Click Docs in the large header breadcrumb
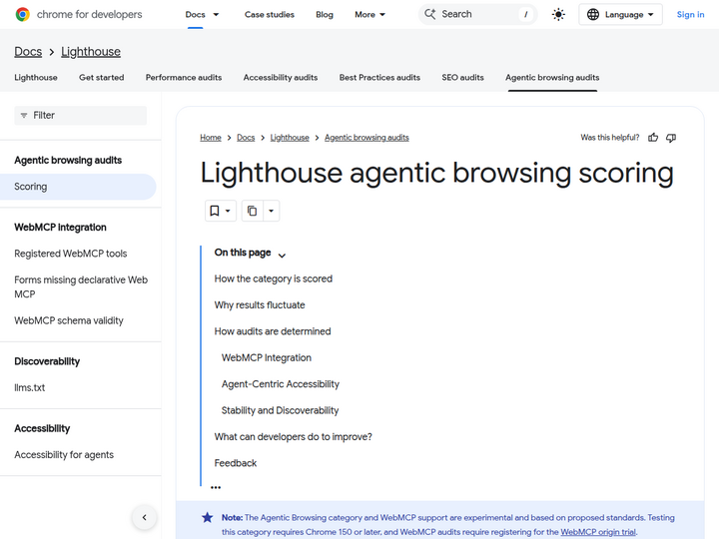The height and width of the screenshot is (539, 719). pos(28,52)
